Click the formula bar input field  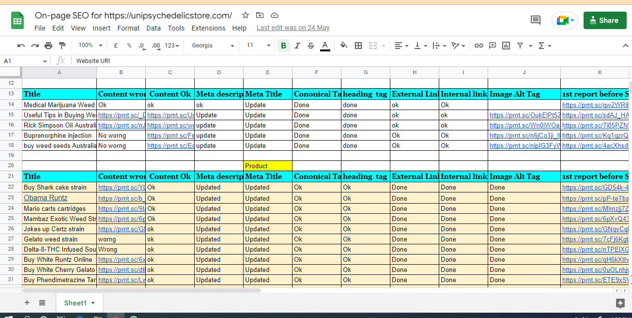[339, 61]
